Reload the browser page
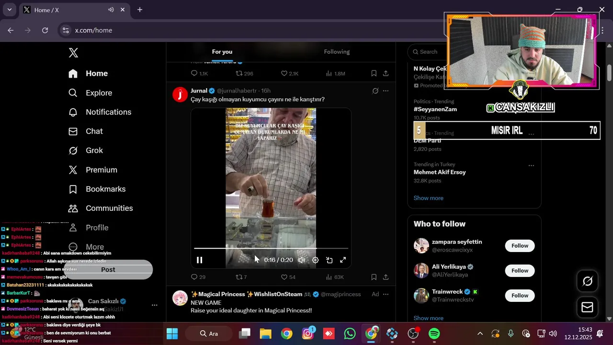The width and height of the screenshot is (613, 345). [x=45, y=30]
